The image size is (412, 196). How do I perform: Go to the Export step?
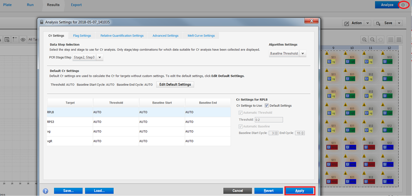click(76, 5)
